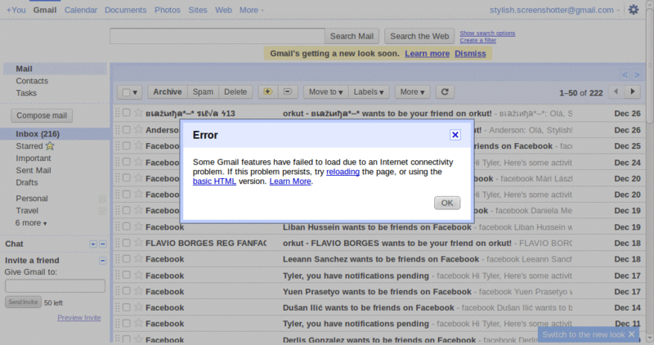Go to the previous page arrow
The image size is (654, 345).
pos(616,92)
